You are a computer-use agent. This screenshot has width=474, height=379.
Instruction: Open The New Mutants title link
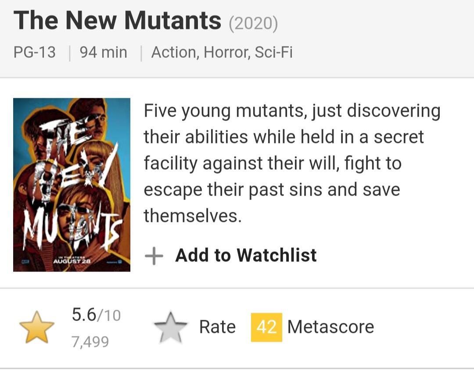coord(117,20)
